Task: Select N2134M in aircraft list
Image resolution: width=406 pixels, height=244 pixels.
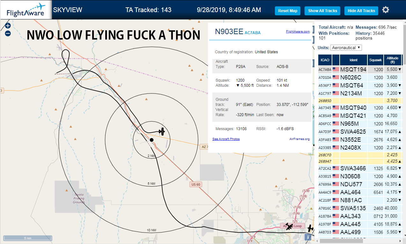Action: tap(360, 93)
